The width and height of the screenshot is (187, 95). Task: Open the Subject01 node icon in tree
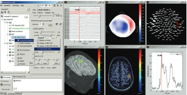pyautogui.click(x=5, y=19)
